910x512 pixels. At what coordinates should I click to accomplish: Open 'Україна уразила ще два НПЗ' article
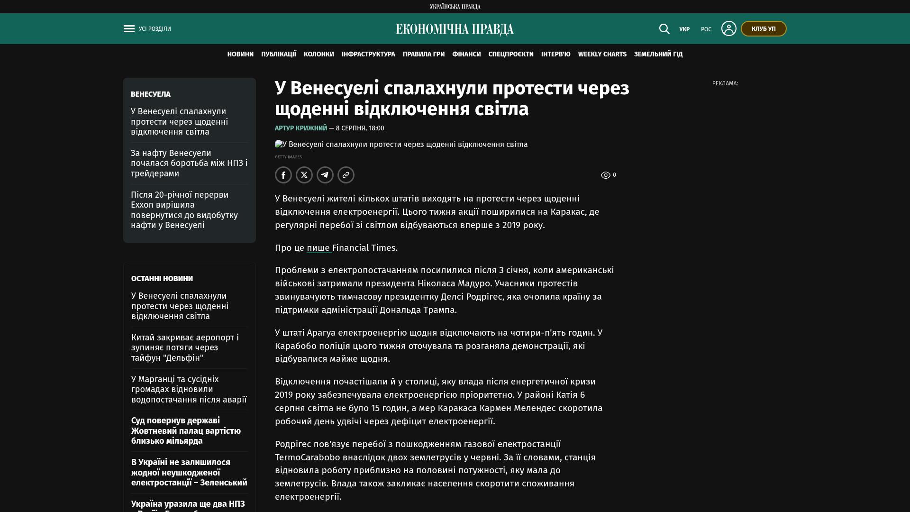click(188, 505)
